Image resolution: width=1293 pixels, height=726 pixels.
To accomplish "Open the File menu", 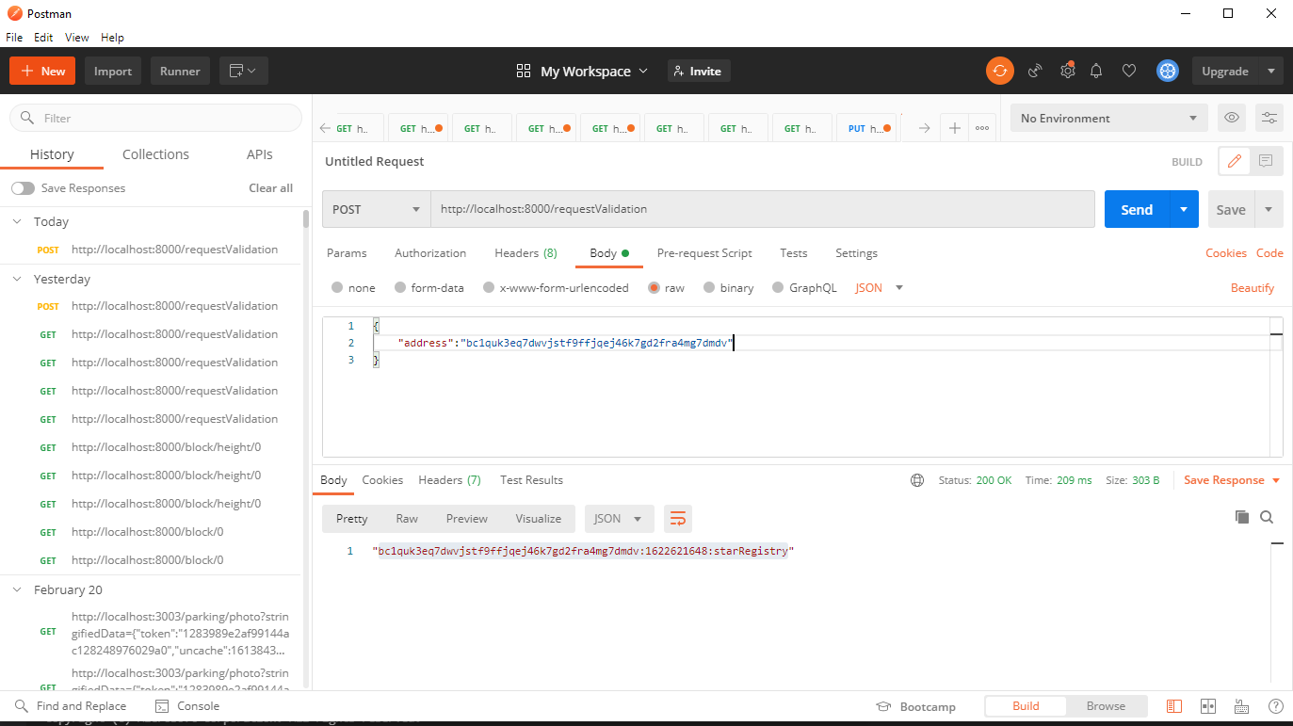I will (x=14, y=38).
